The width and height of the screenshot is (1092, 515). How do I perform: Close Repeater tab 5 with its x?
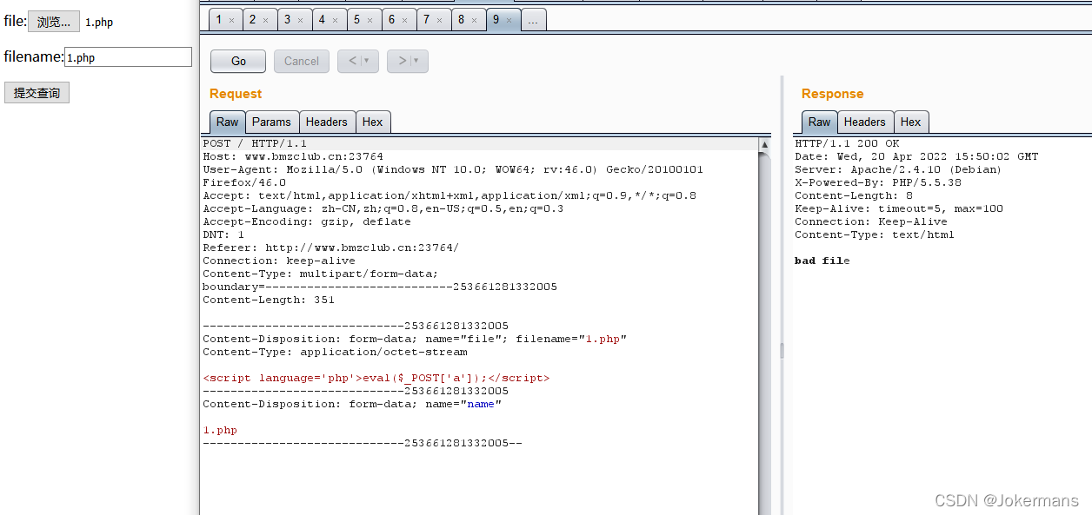tap(370, 20)
